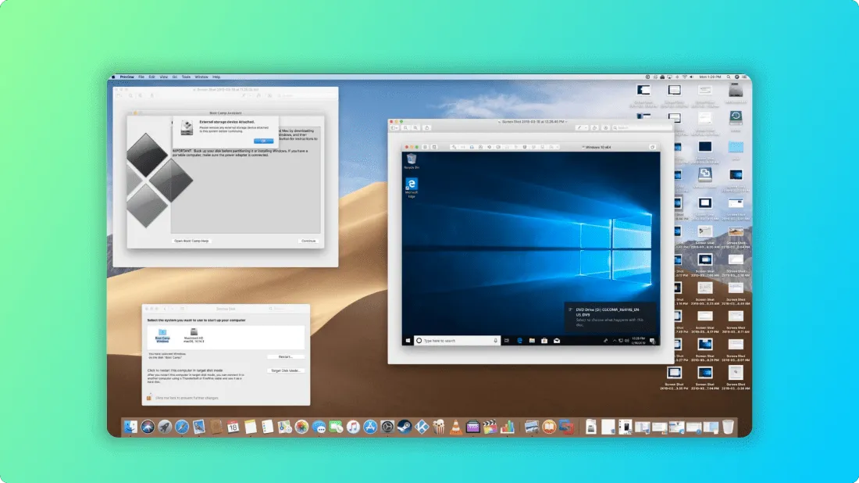
Task: Open Safari compass icon in Dock
Action: point(182,427)
